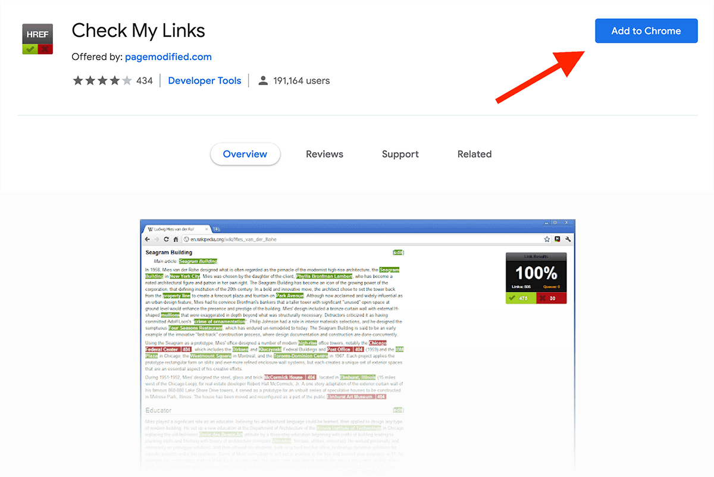Click the bookmark star in the address bar

pyautogui.click(x=547, y=239)
